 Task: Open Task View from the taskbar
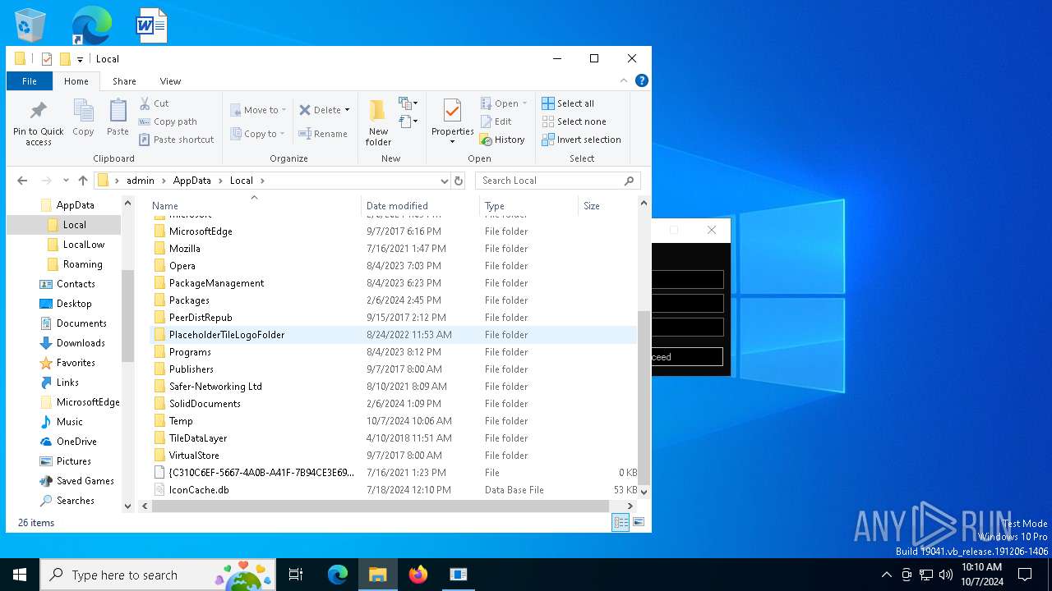(x=296, y=575)
